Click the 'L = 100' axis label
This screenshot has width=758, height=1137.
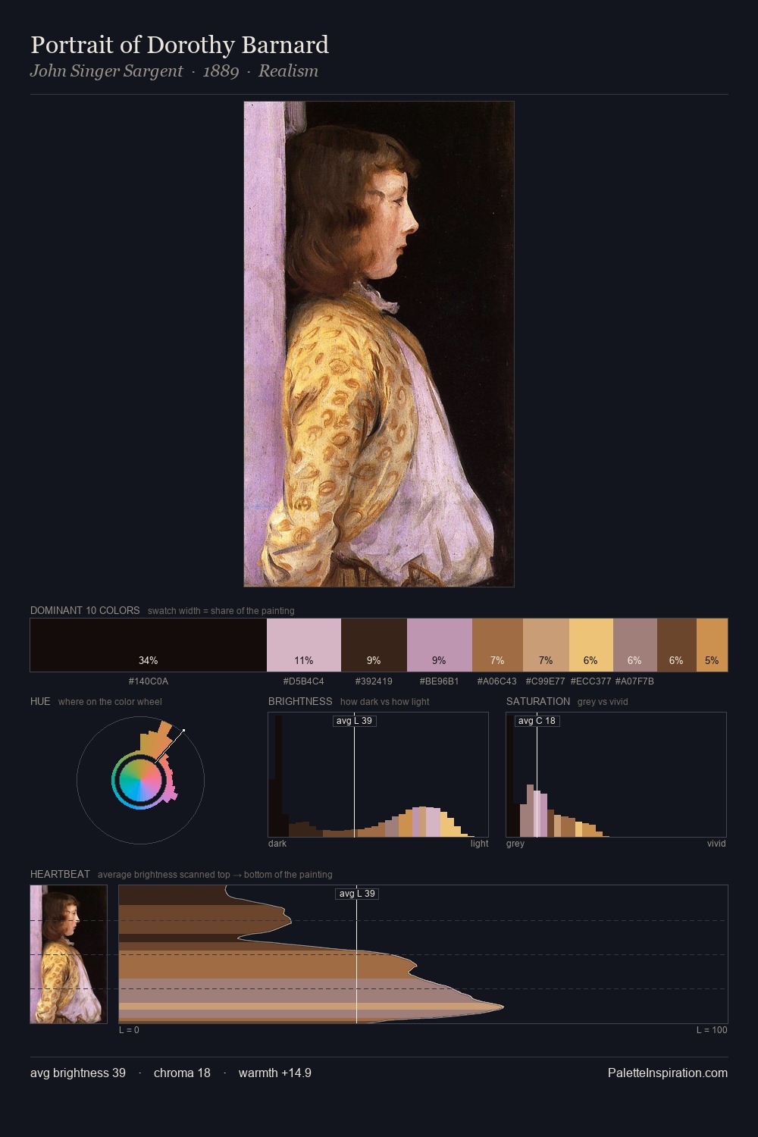pos(712,1030)
